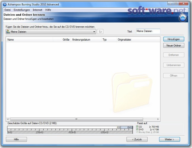The width and height of the screenshot is (192, 148).
Task: Click the right scroll arrow of file list
Action: (x=158, y=119)
